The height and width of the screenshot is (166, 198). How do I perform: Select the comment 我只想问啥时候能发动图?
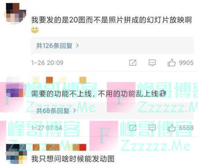pos(73,159)
